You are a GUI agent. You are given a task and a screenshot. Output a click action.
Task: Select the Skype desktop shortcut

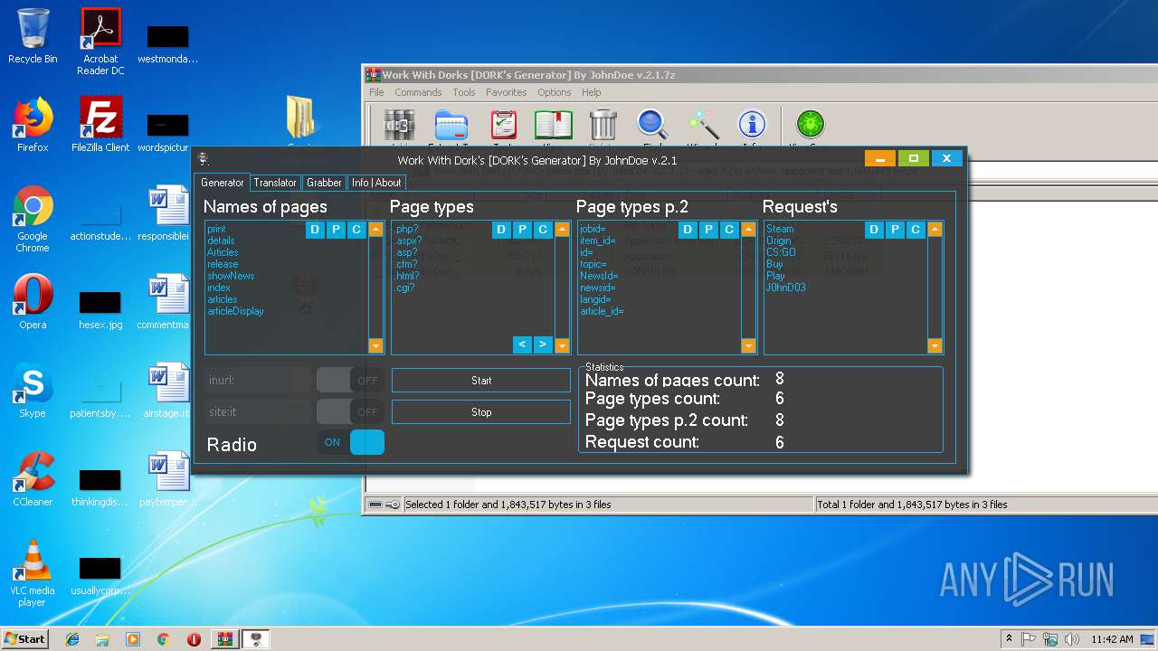[x=33, y=391]
